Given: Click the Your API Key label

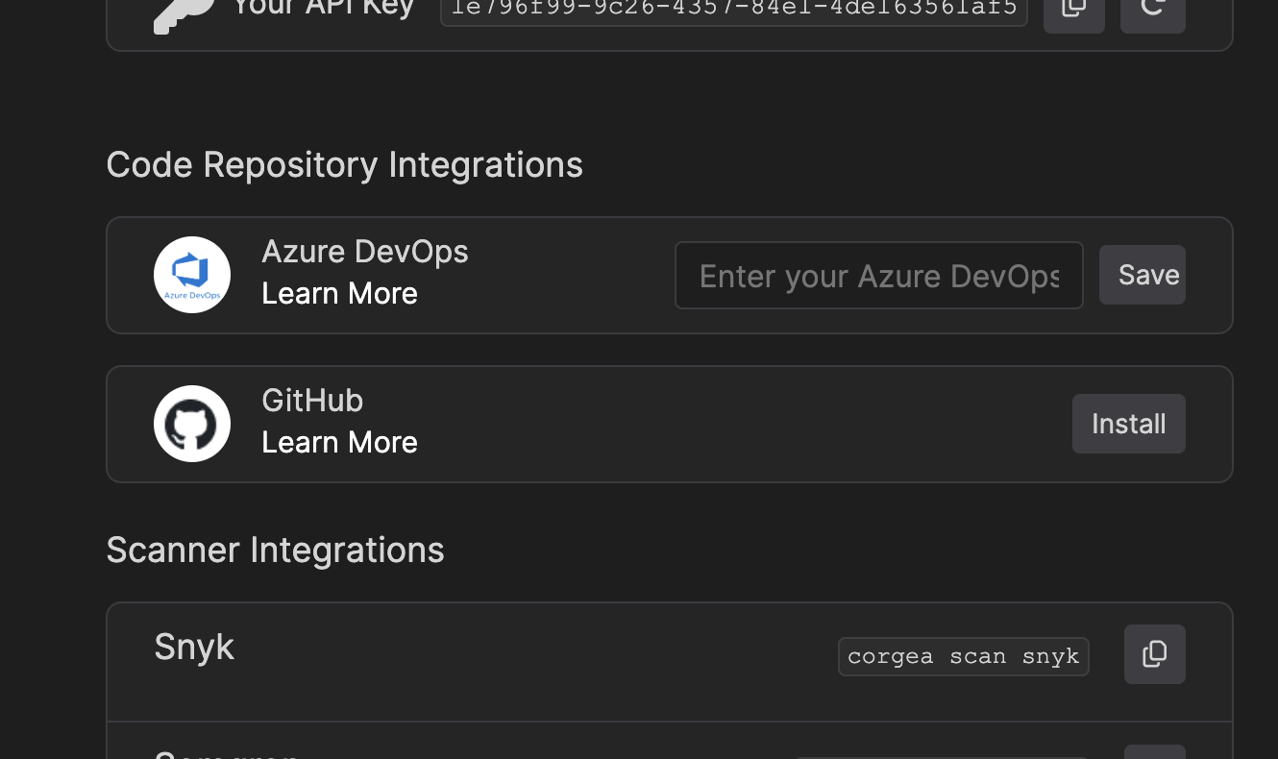Looking at the screenshot, I should [323, 10].
